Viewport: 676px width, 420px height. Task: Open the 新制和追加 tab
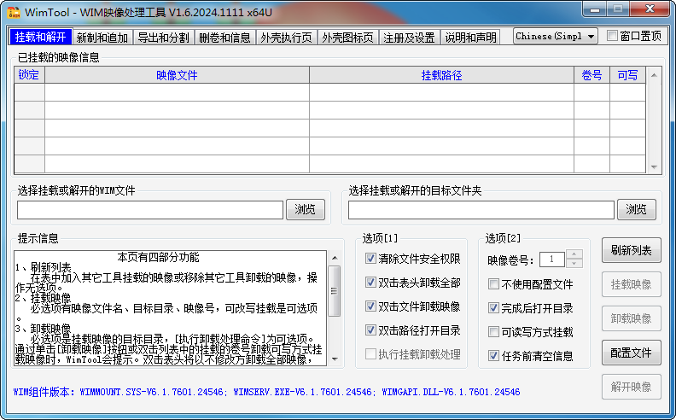(x=102, y=38)
